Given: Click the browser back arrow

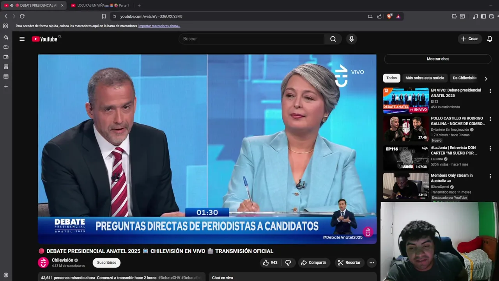Looking at the screenshot, I should point(6,16).
